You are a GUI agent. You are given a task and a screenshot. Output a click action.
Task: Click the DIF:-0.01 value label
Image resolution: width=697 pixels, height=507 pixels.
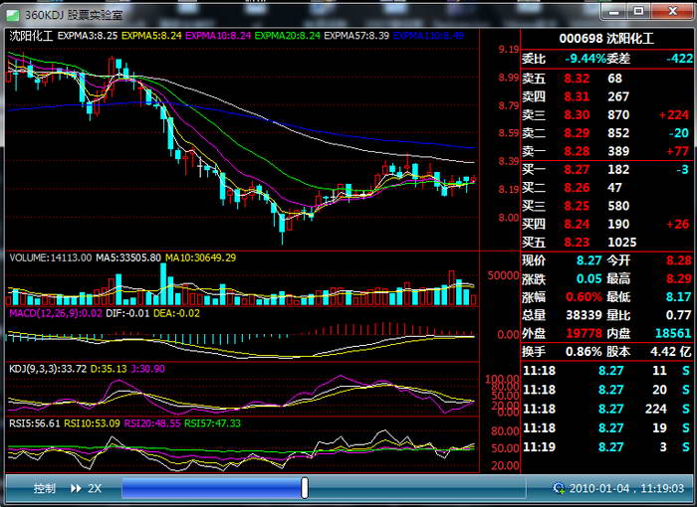127,313
